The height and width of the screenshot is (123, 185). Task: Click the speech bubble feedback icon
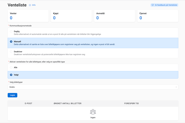(x=153, y=5)
